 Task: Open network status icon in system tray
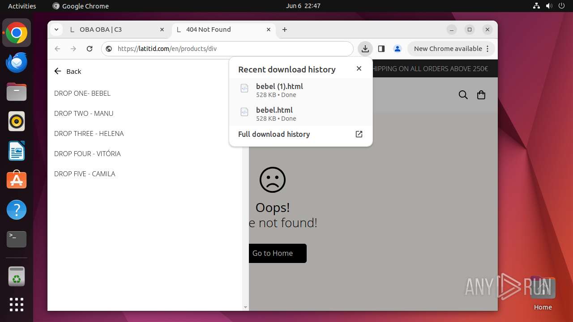point(536,6)
